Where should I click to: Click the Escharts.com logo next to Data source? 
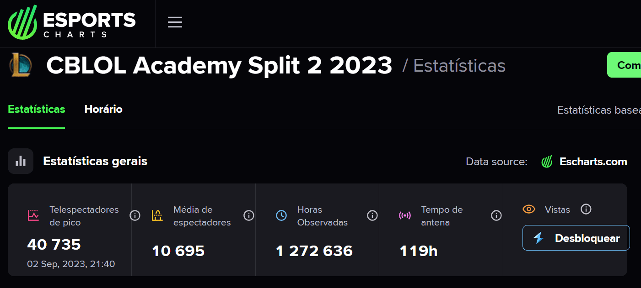546,161
